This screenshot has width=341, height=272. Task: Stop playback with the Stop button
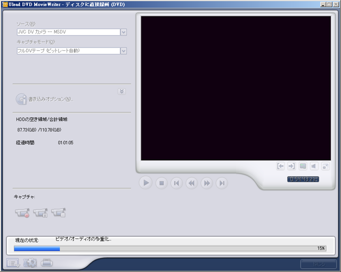(161, 183)
